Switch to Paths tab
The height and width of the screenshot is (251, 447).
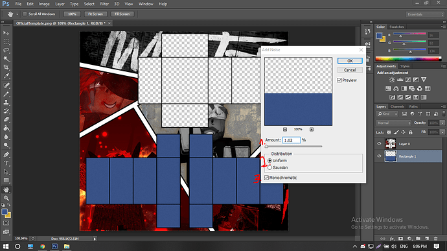[x=413, y=106]
